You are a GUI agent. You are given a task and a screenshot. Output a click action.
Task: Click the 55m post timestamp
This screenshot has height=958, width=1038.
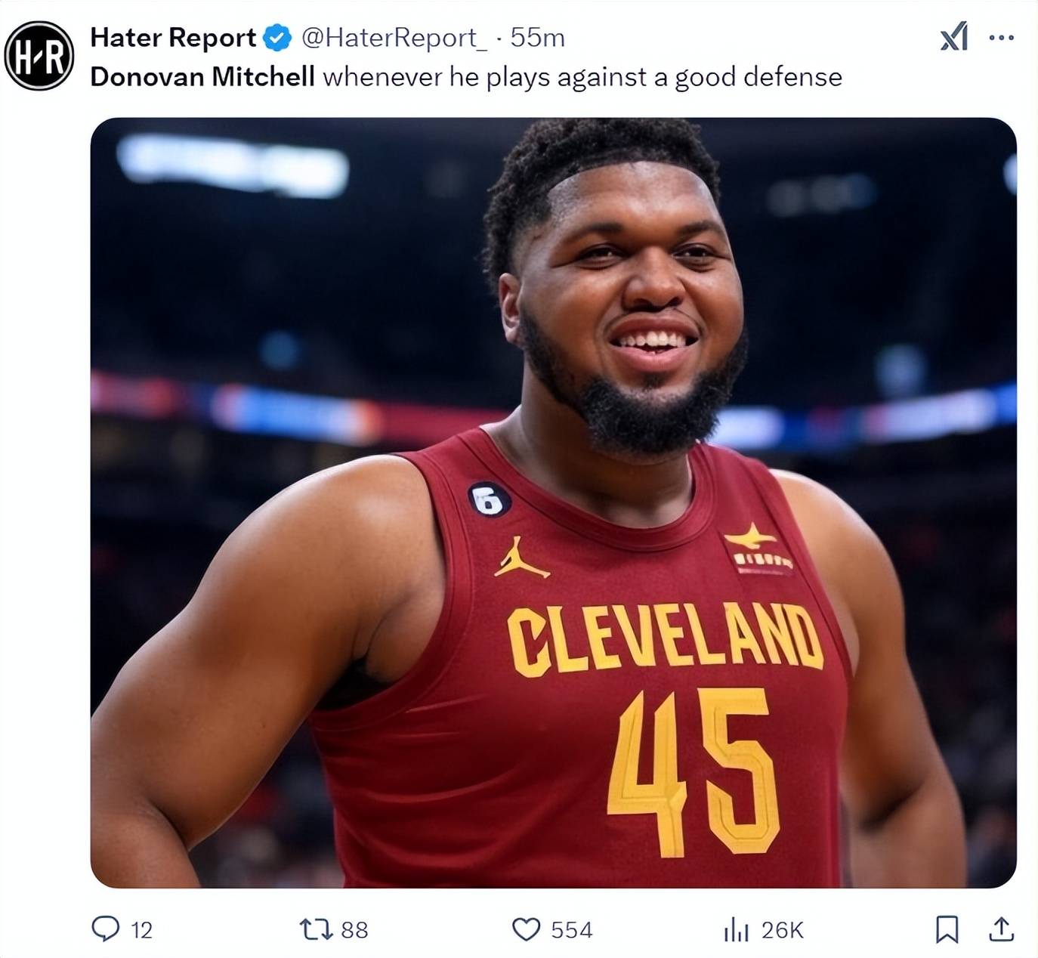click(537, 37)
